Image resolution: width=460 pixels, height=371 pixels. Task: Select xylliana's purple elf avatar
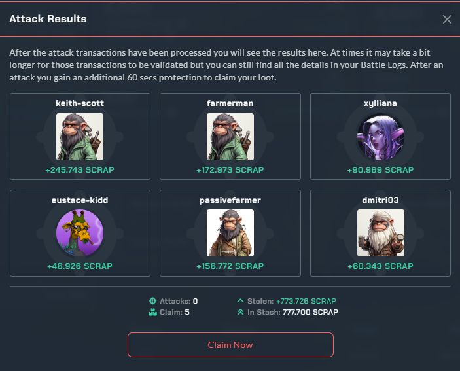pyautogui.click(x=380, y=137)
